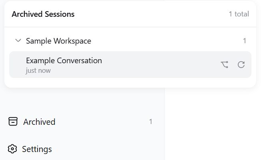Click the Settings gear icon
The width and height of the screenshot is (261, 160).
[x=12, y=149]
